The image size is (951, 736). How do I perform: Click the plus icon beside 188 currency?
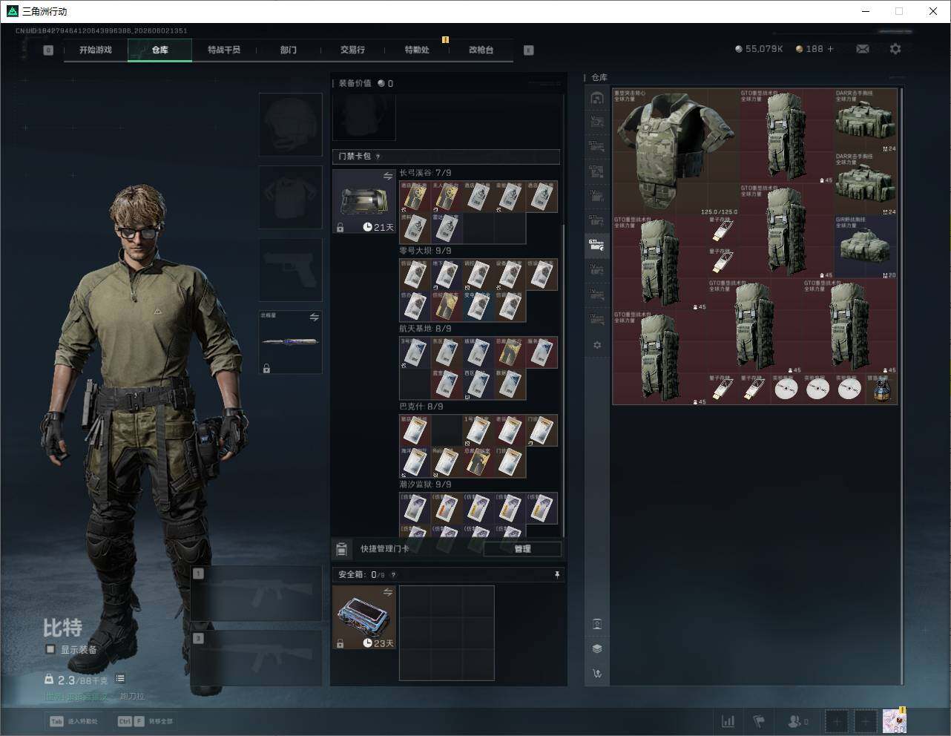click(x=830, y=49)
